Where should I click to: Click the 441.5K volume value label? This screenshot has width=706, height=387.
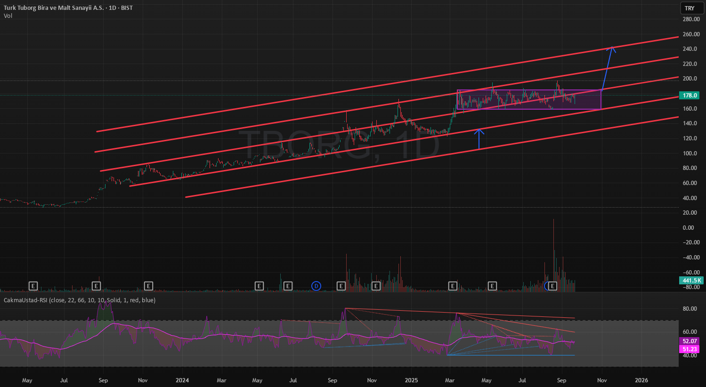[x=691, y=281]
